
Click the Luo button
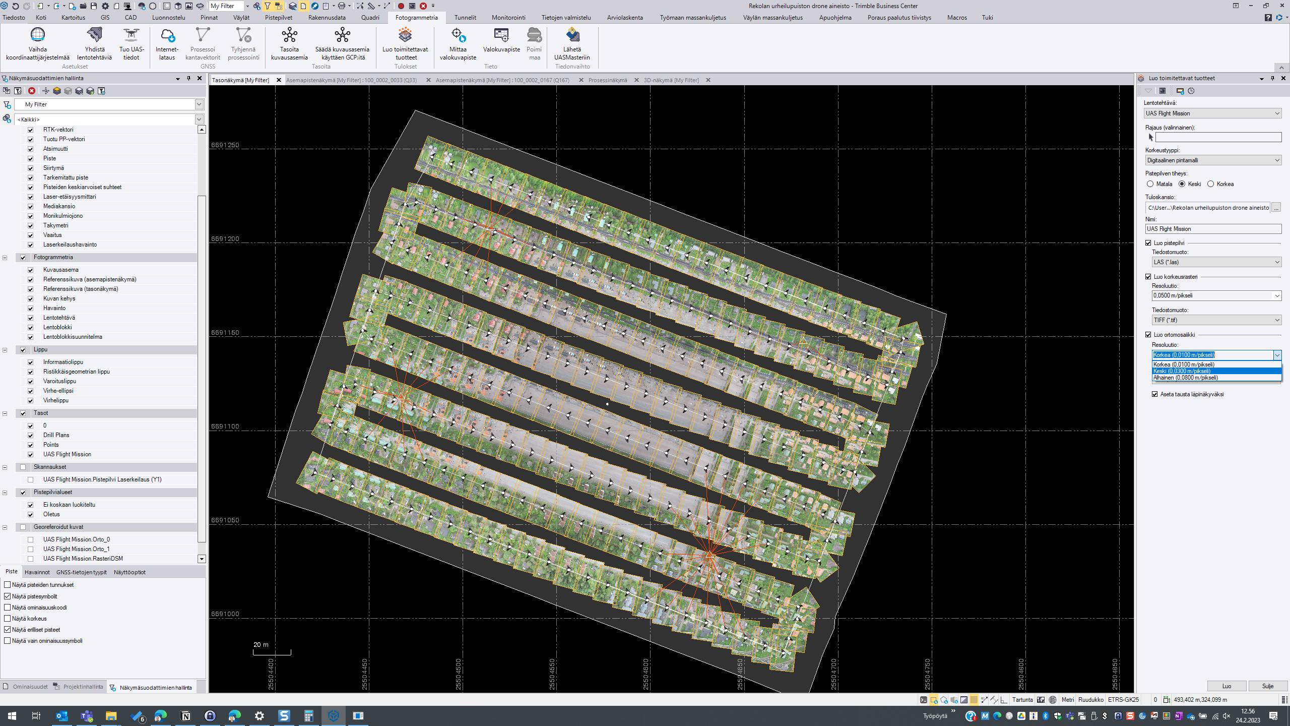tap(1227, 686)
